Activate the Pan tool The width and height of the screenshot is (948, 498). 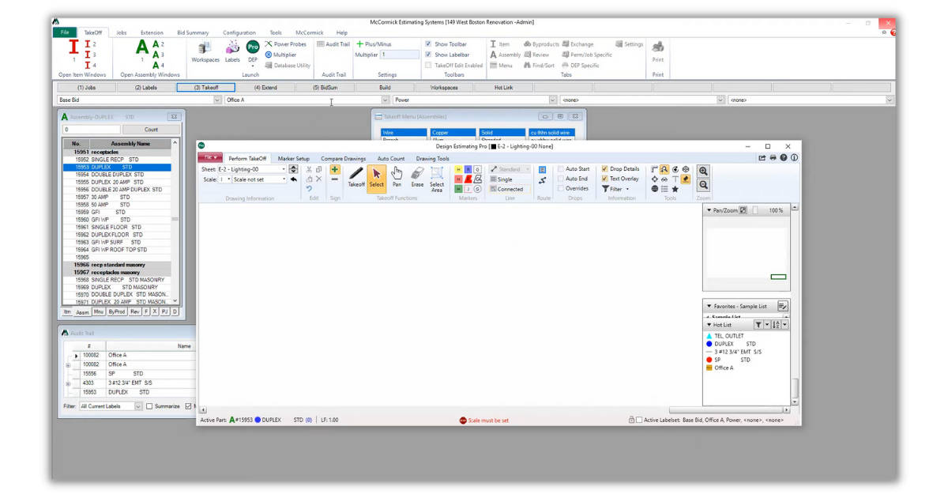[x=397, y=177]
